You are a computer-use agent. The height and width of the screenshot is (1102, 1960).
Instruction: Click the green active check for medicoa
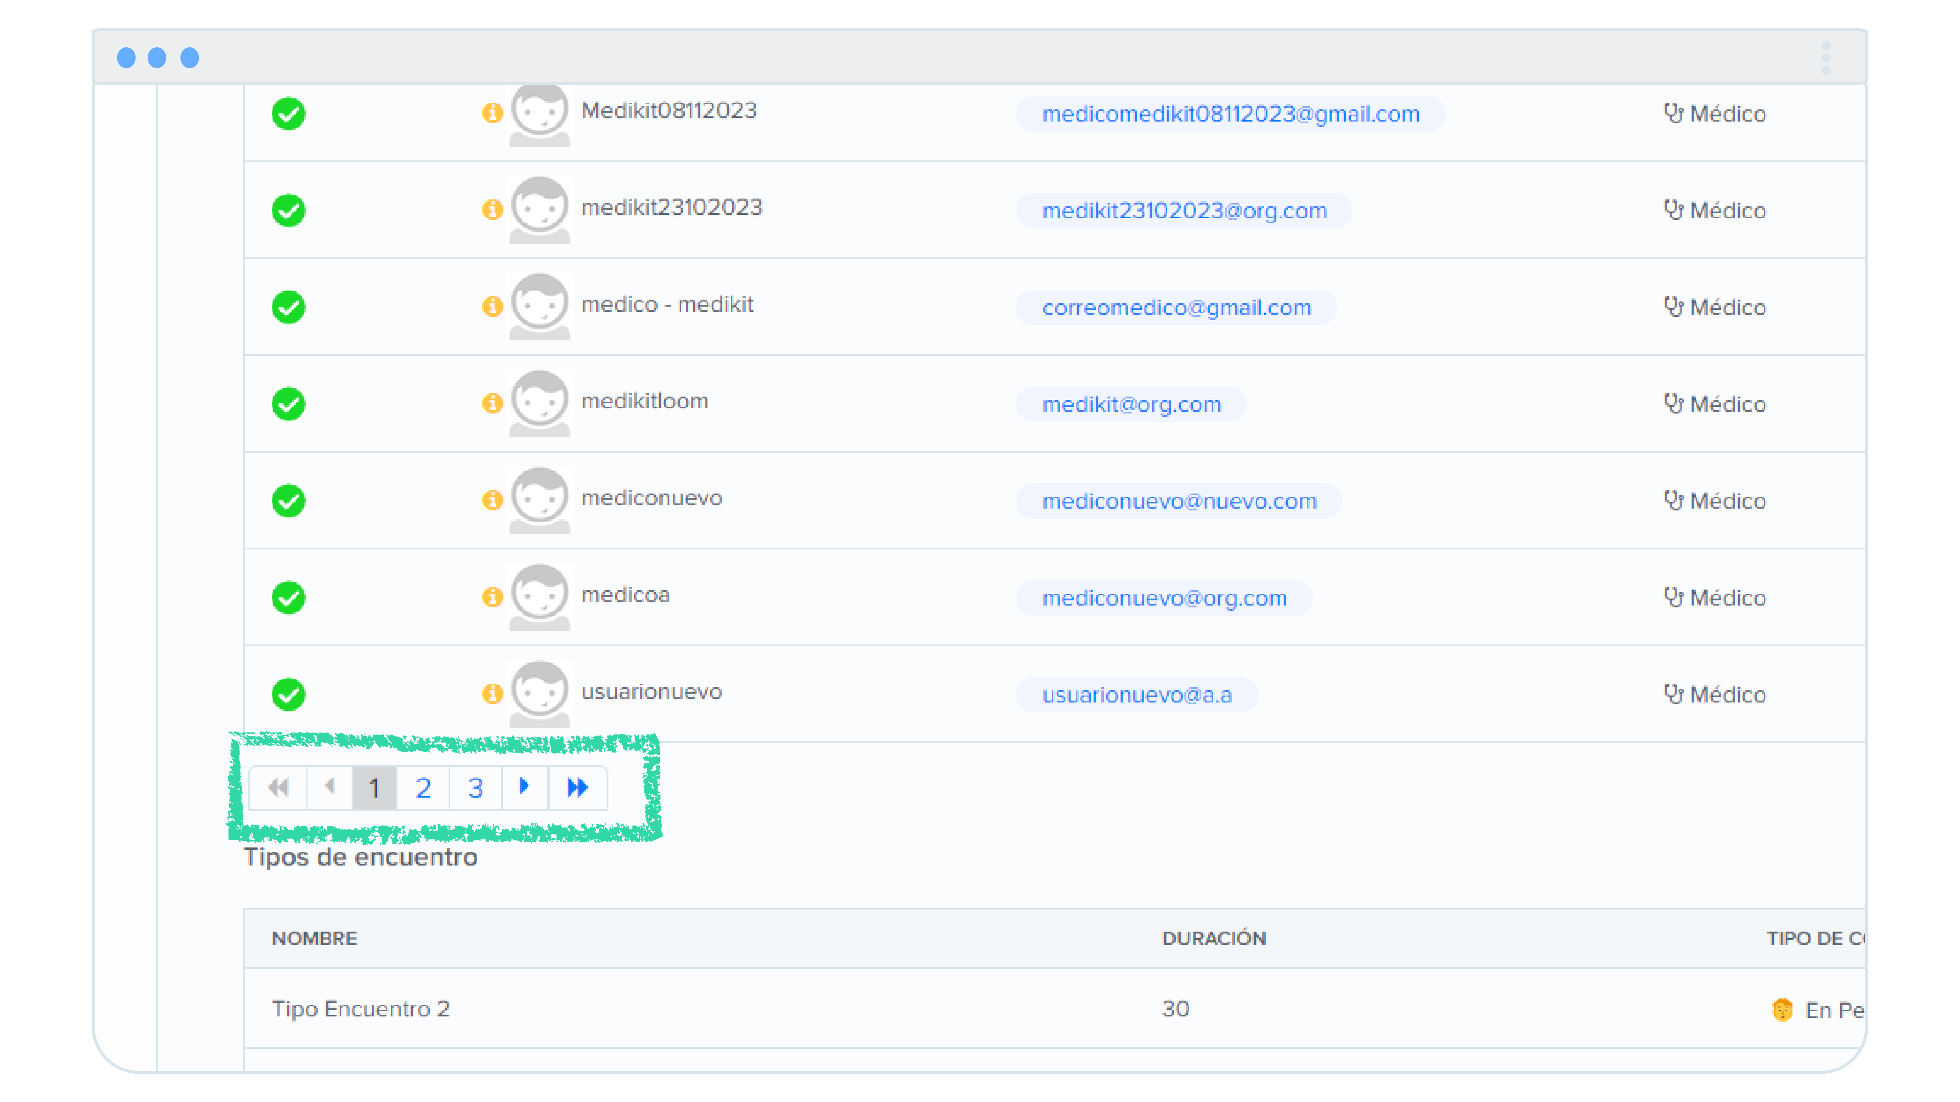coord(288,598)
